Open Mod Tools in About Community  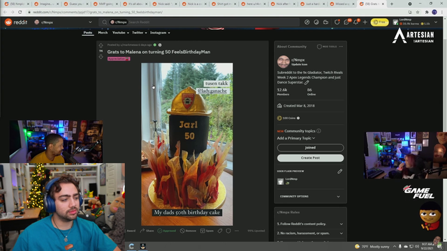327,47
